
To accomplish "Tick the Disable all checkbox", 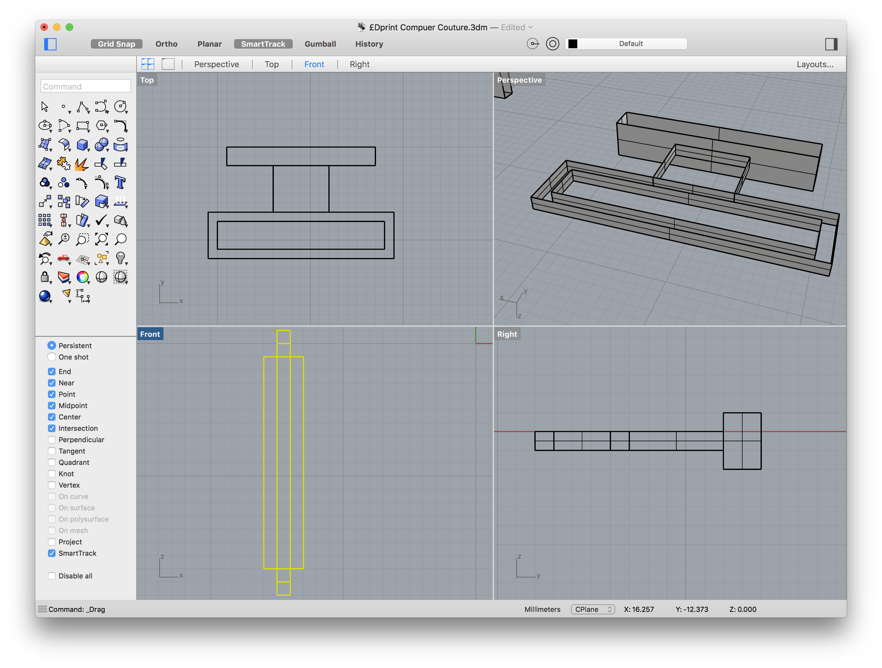I will point(52,576).
